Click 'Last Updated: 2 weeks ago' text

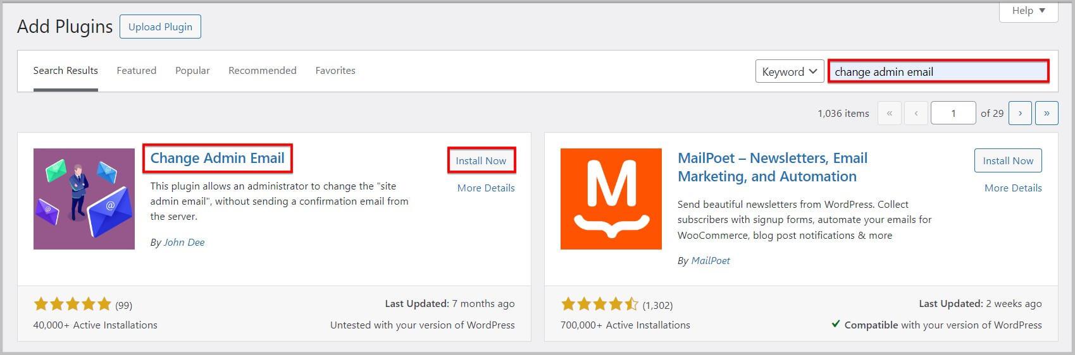980,304
